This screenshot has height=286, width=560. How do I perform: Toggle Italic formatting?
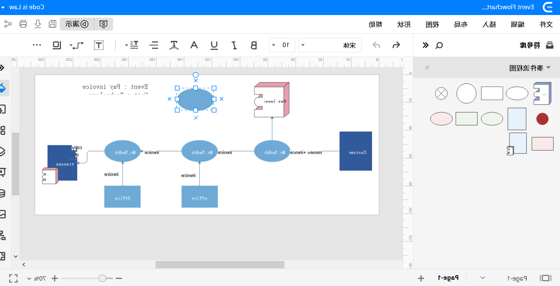tap(234, 45)
